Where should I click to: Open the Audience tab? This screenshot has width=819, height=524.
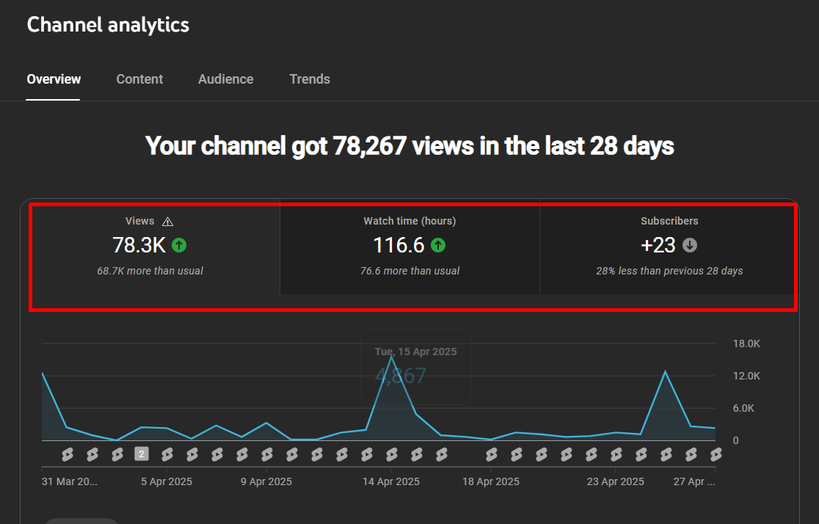click(x=225, y=79)
